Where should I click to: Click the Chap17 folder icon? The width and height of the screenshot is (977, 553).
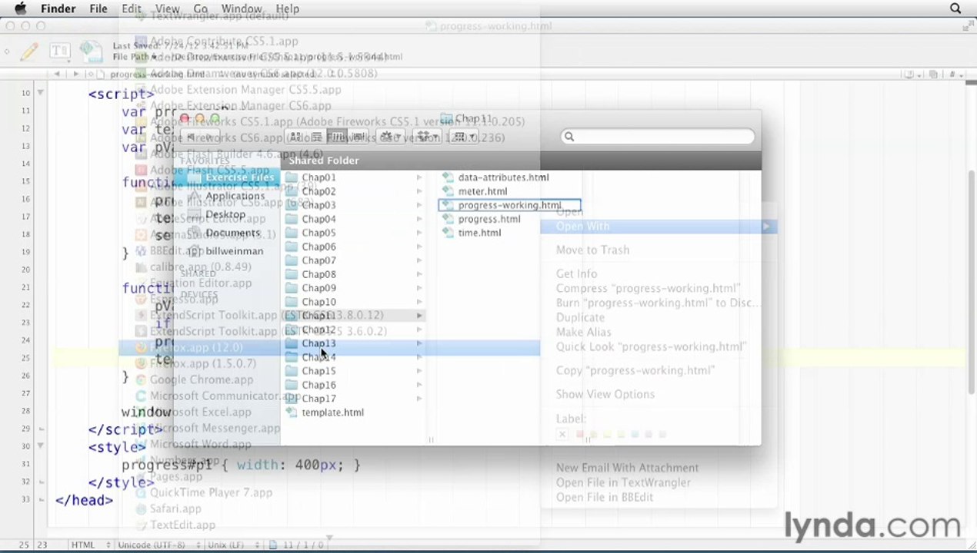tap(292, 399)
